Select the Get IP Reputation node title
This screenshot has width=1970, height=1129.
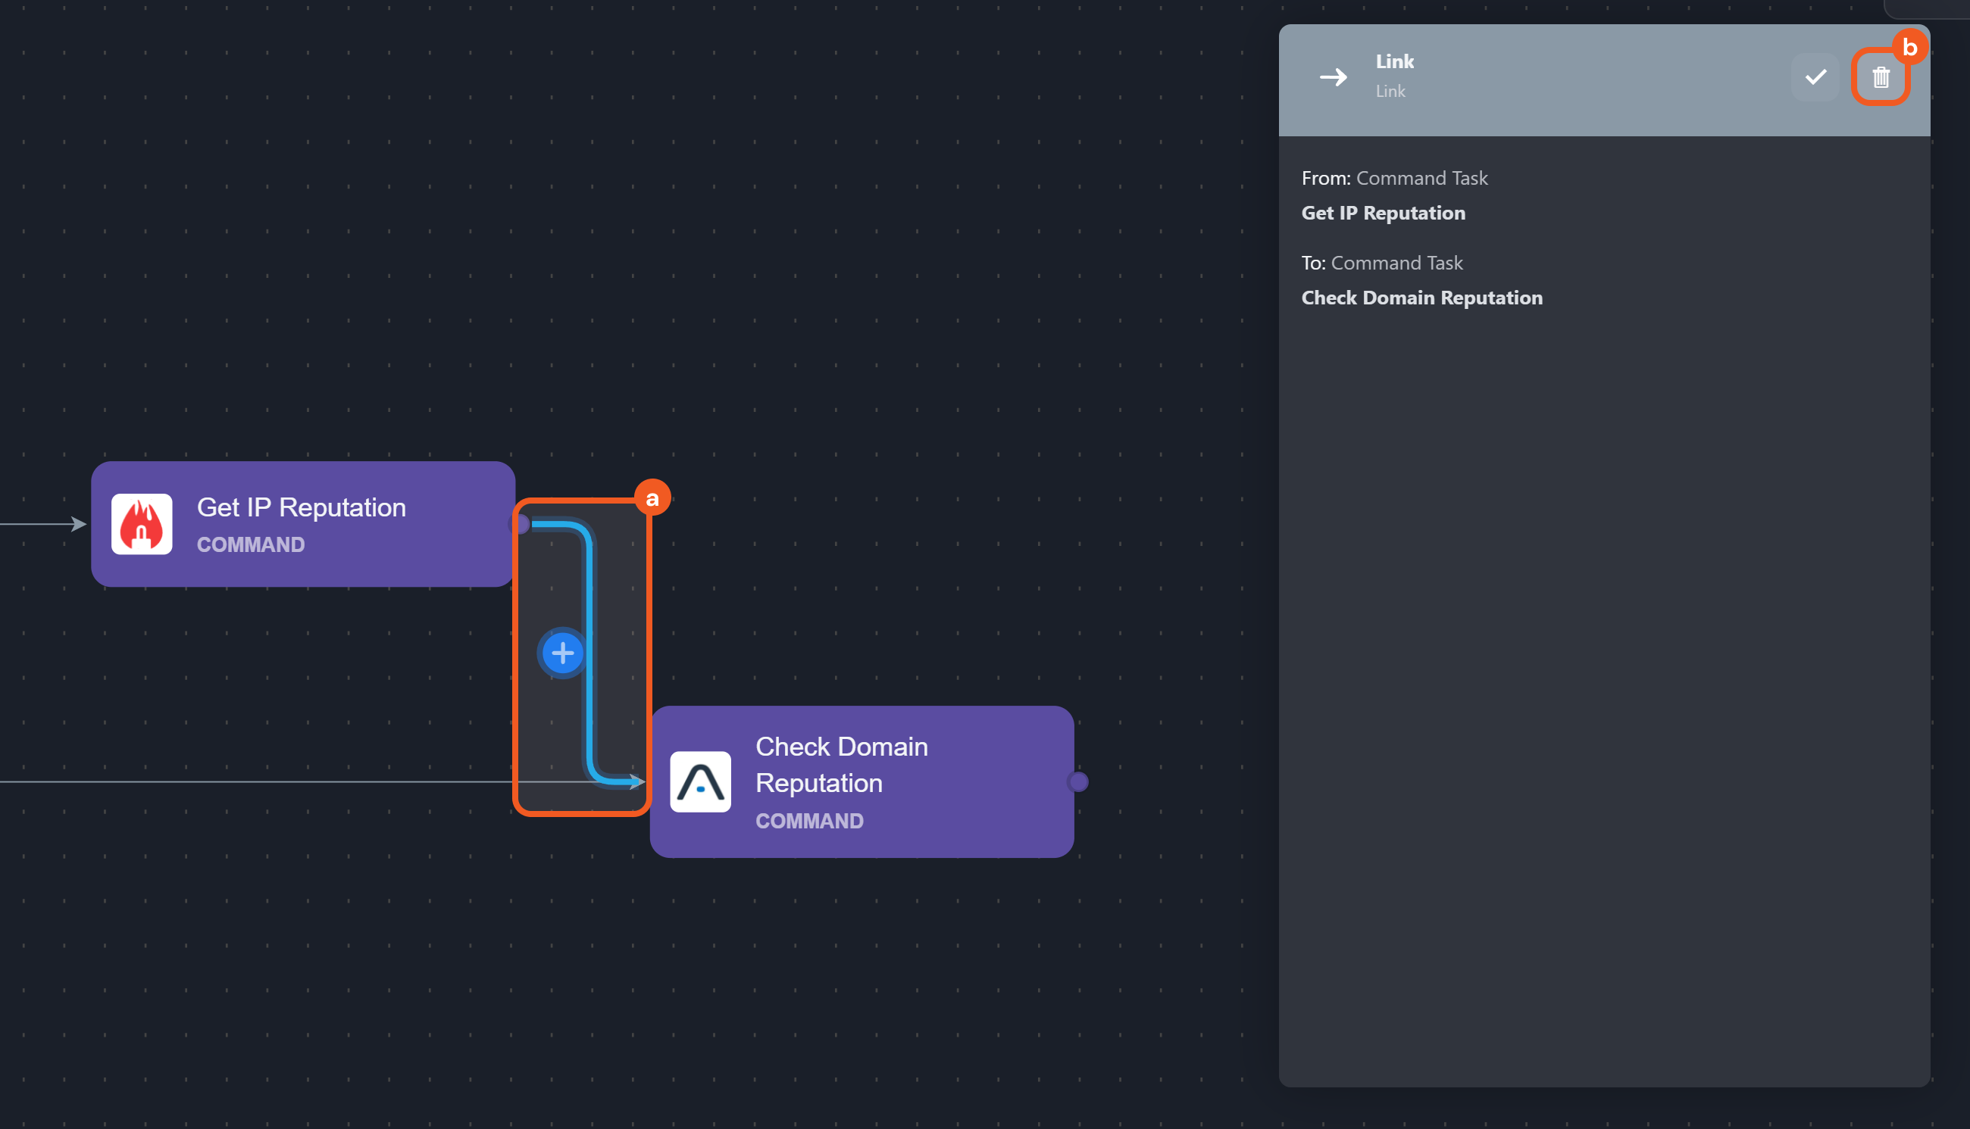coord(301,507)
